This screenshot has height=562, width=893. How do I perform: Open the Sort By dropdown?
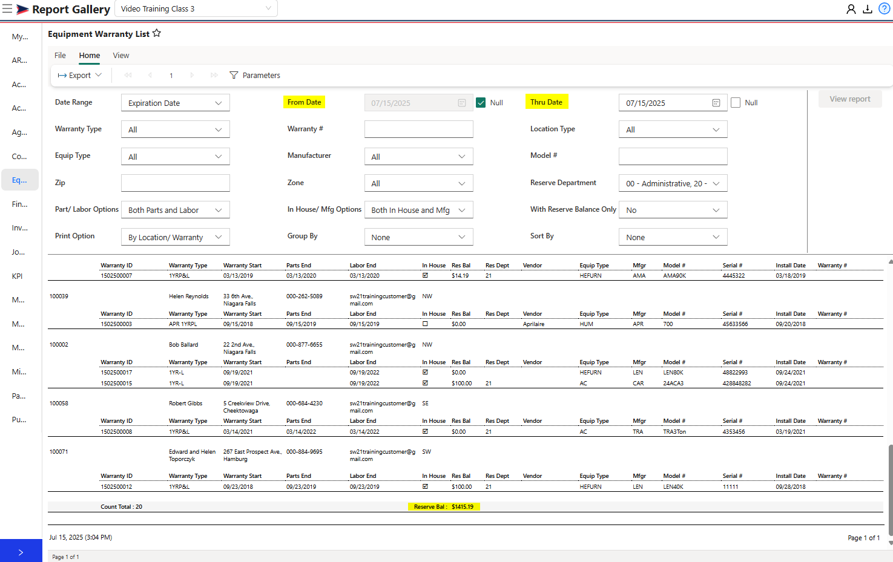pyautogui.click(x=673, y=237)
